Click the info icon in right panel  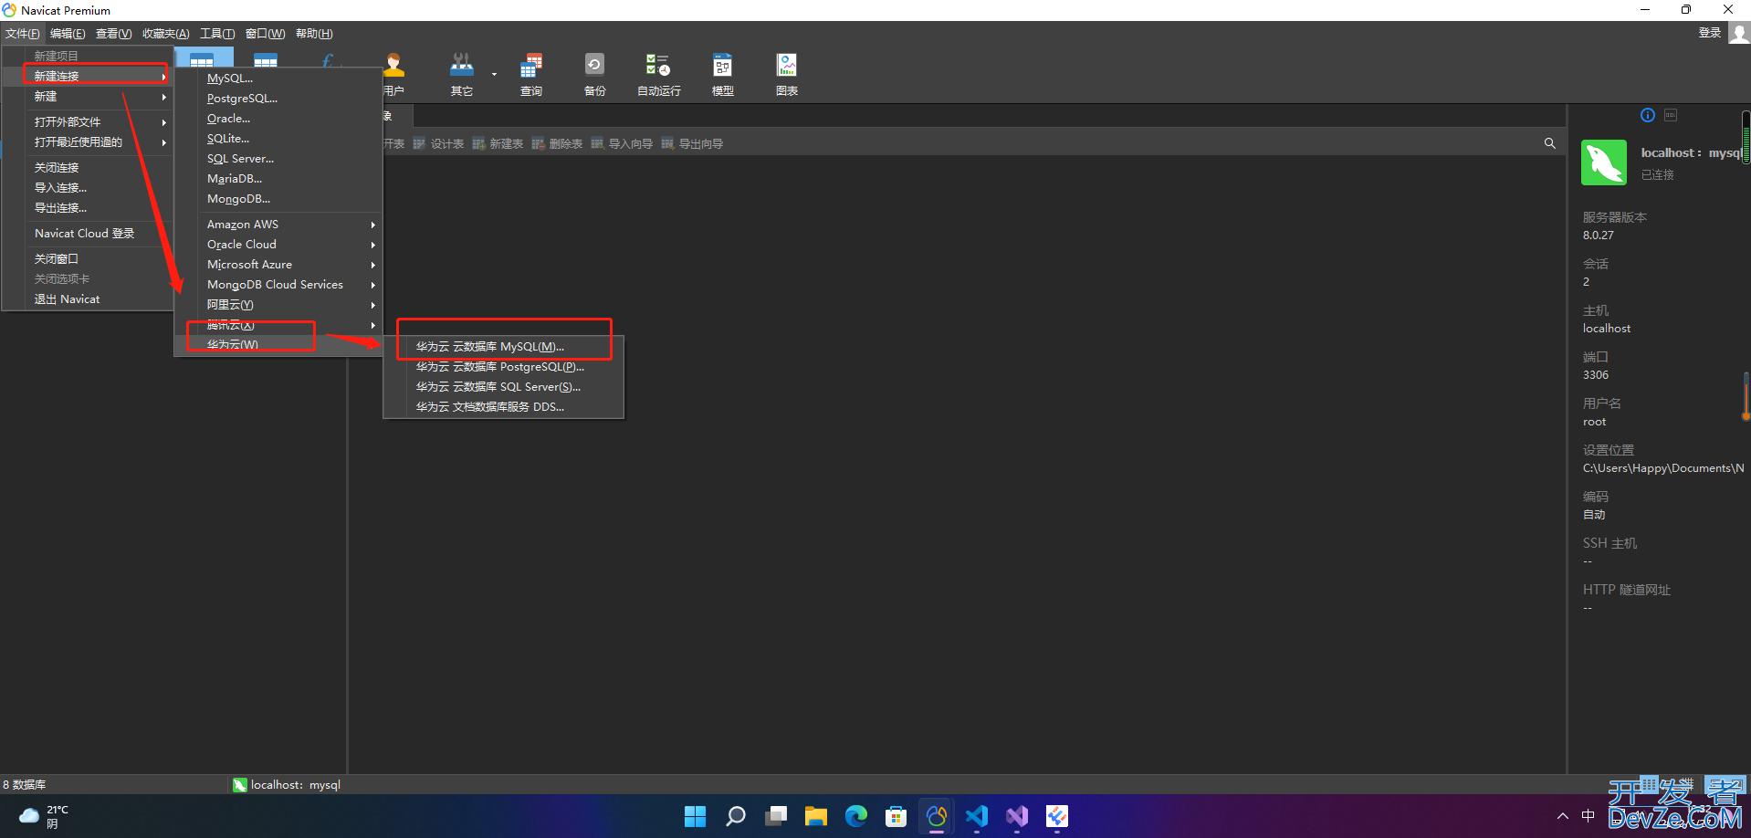click(x=1648, y=115)
